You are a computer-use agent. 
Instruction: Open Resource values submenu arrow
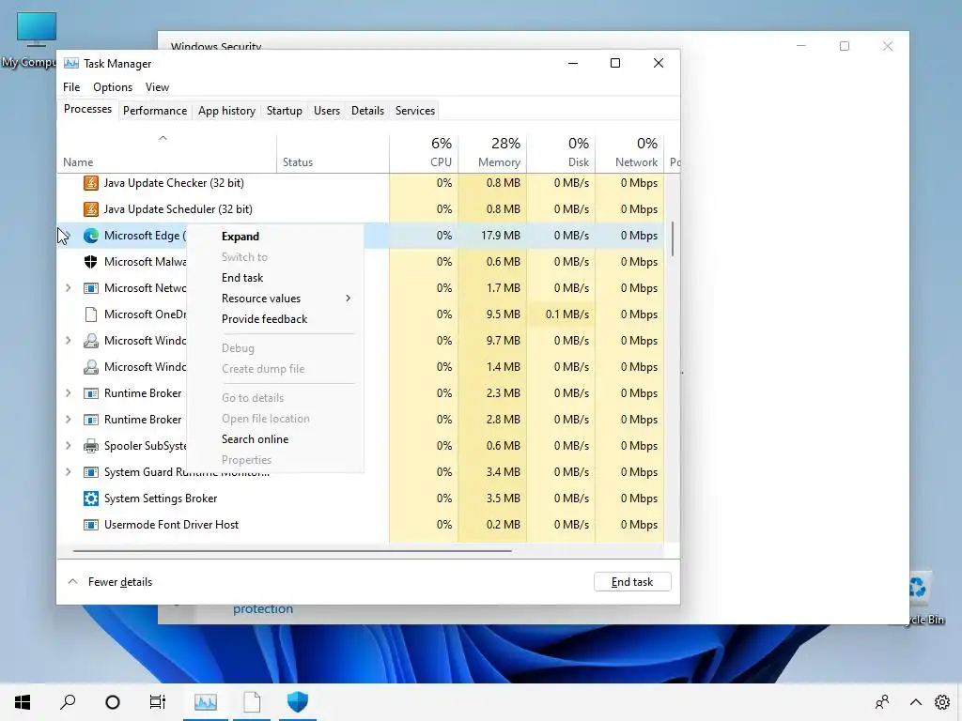click(x=348, y=299)
